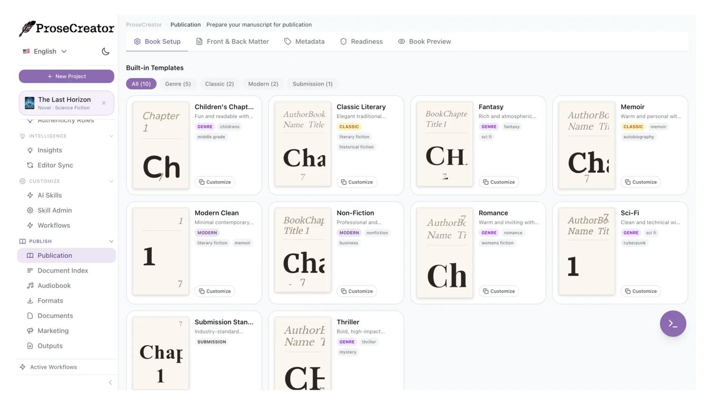Collapse the INTELLIGENCE section

[x=111, y=136]
